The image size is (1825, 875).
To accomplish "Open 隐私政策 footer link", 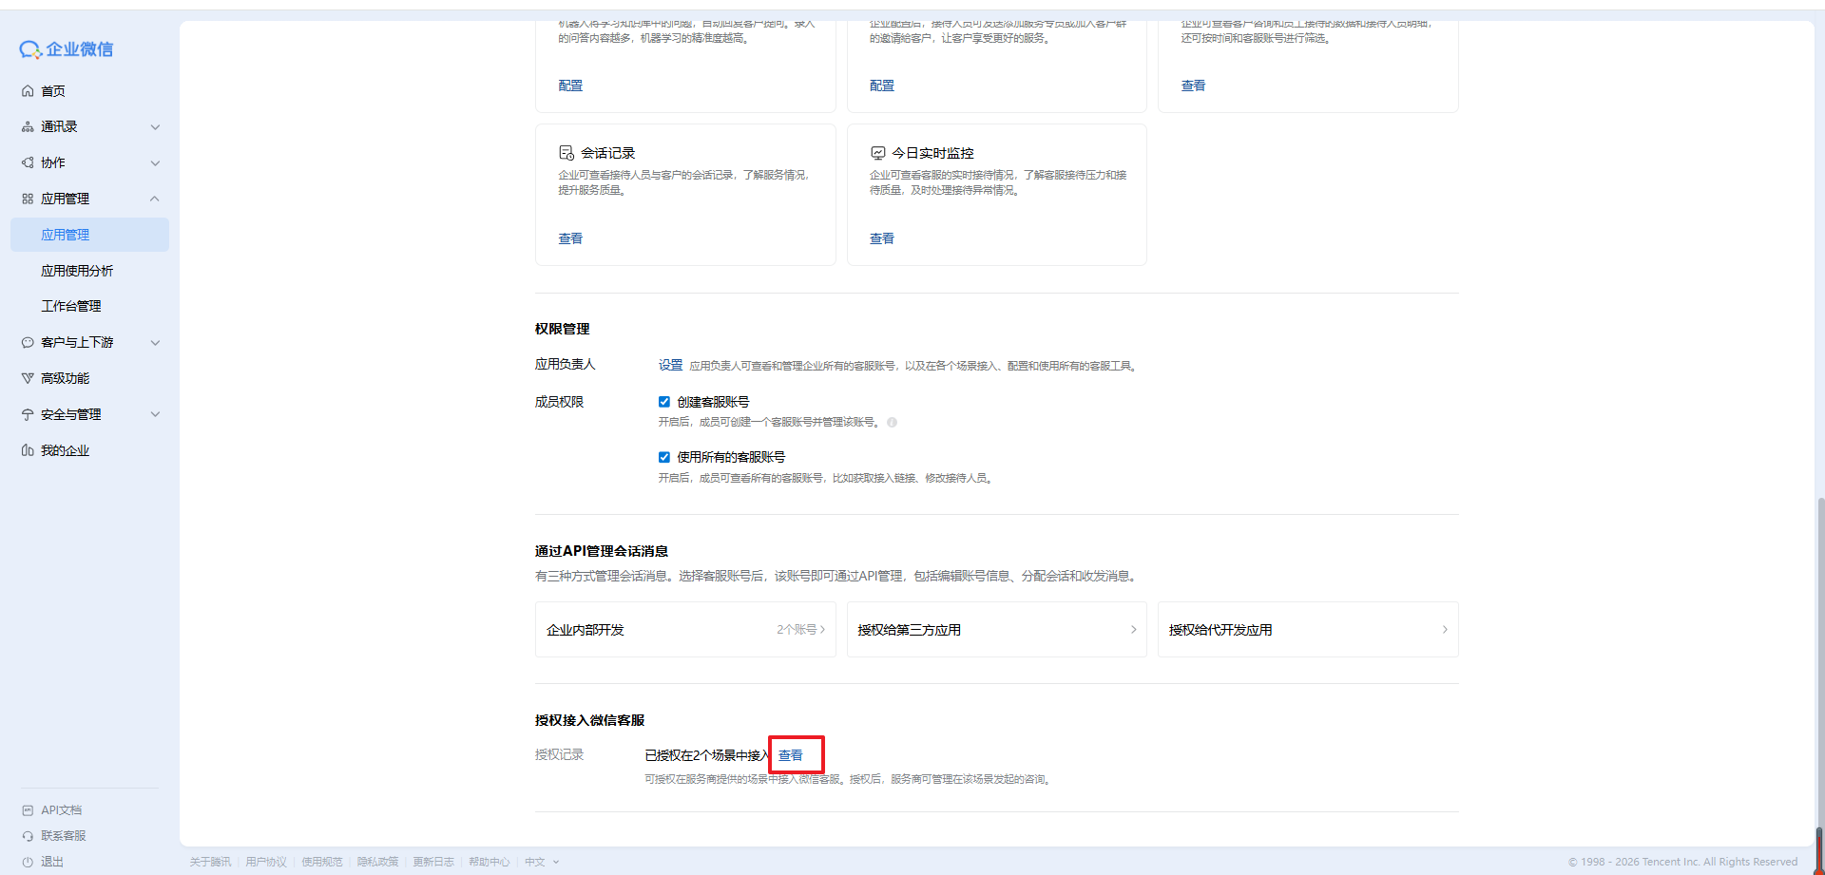I will (377, 862).
